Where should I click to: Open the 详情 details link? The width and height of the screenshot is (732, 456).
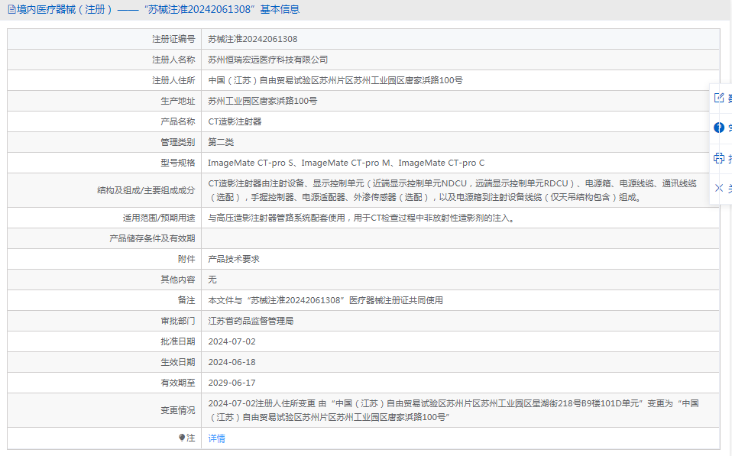tap(216, 438)
